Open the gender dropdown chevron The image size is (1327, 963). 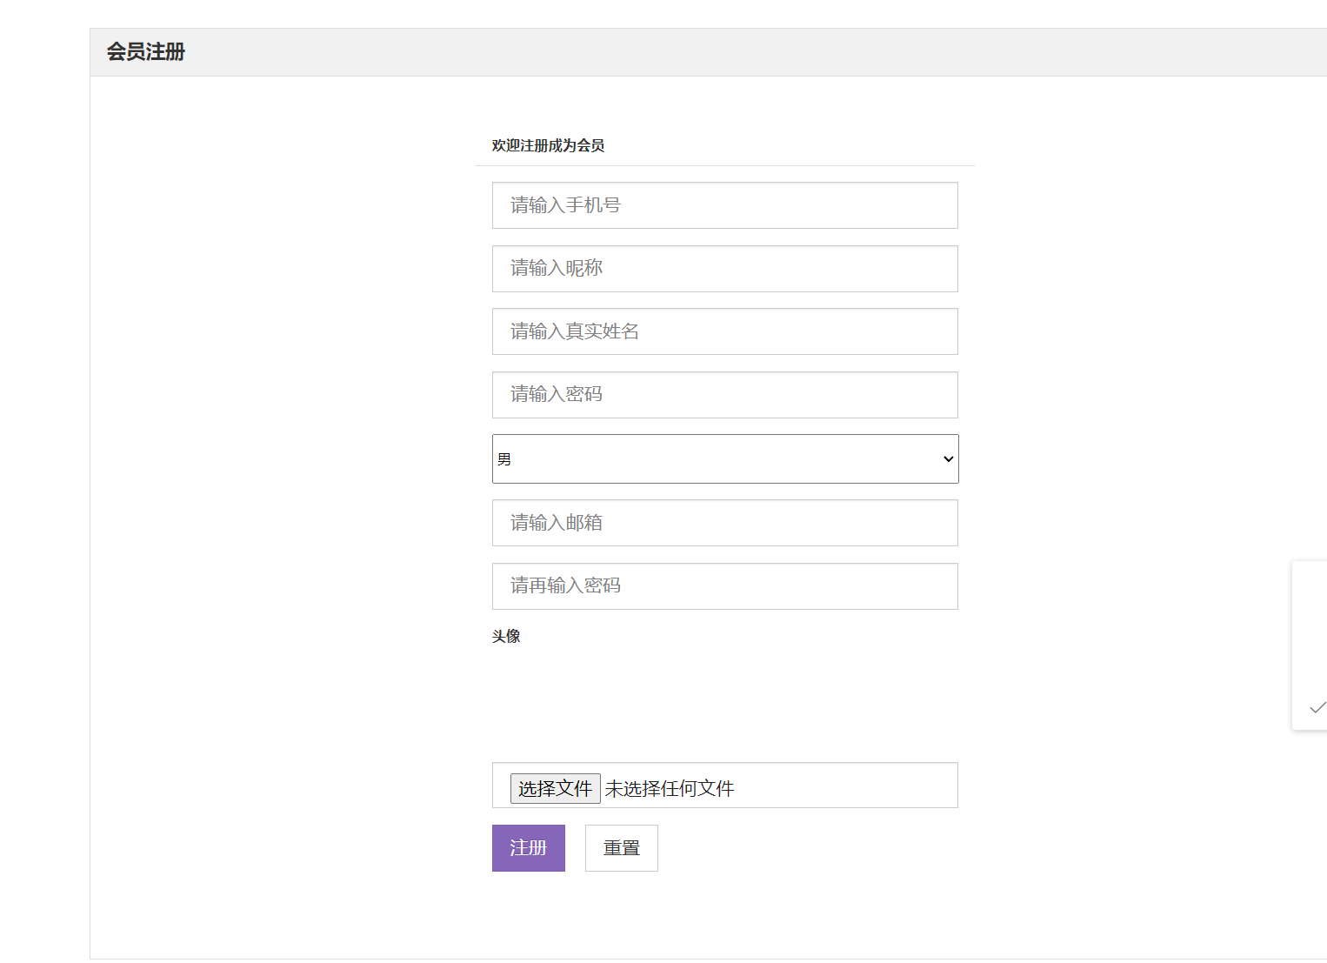click(947, 458)
